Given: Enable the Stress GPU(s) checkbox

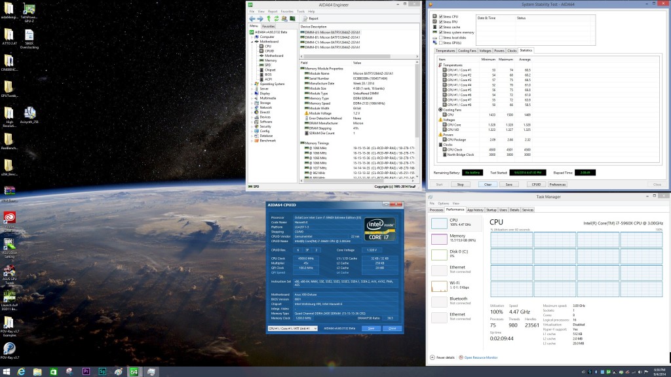Looking at the screenshot, I should (x=441, y=43).
